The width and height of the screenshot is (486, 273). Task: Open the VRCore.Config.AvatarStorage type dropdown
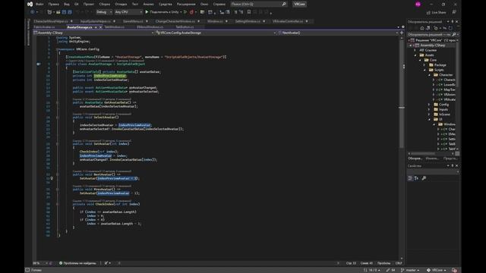tap(216, 33)
